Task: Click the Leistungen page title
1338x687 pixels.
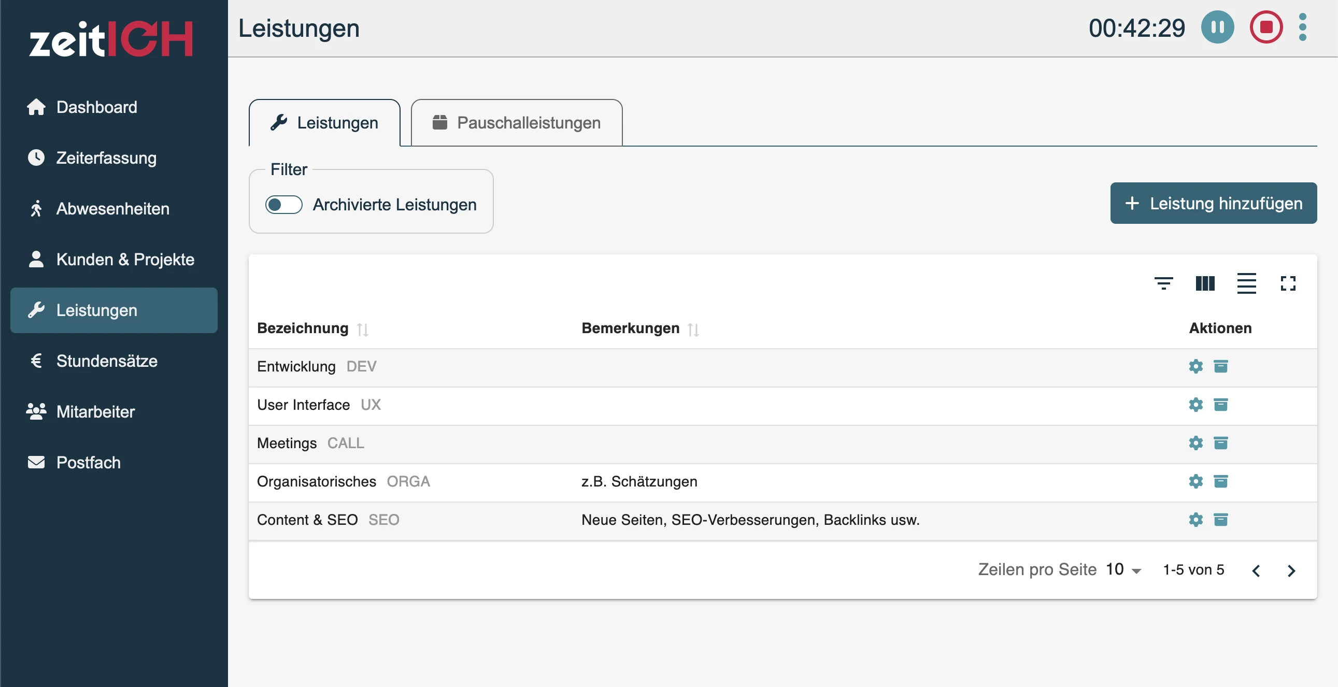Action: click(298, 28)
